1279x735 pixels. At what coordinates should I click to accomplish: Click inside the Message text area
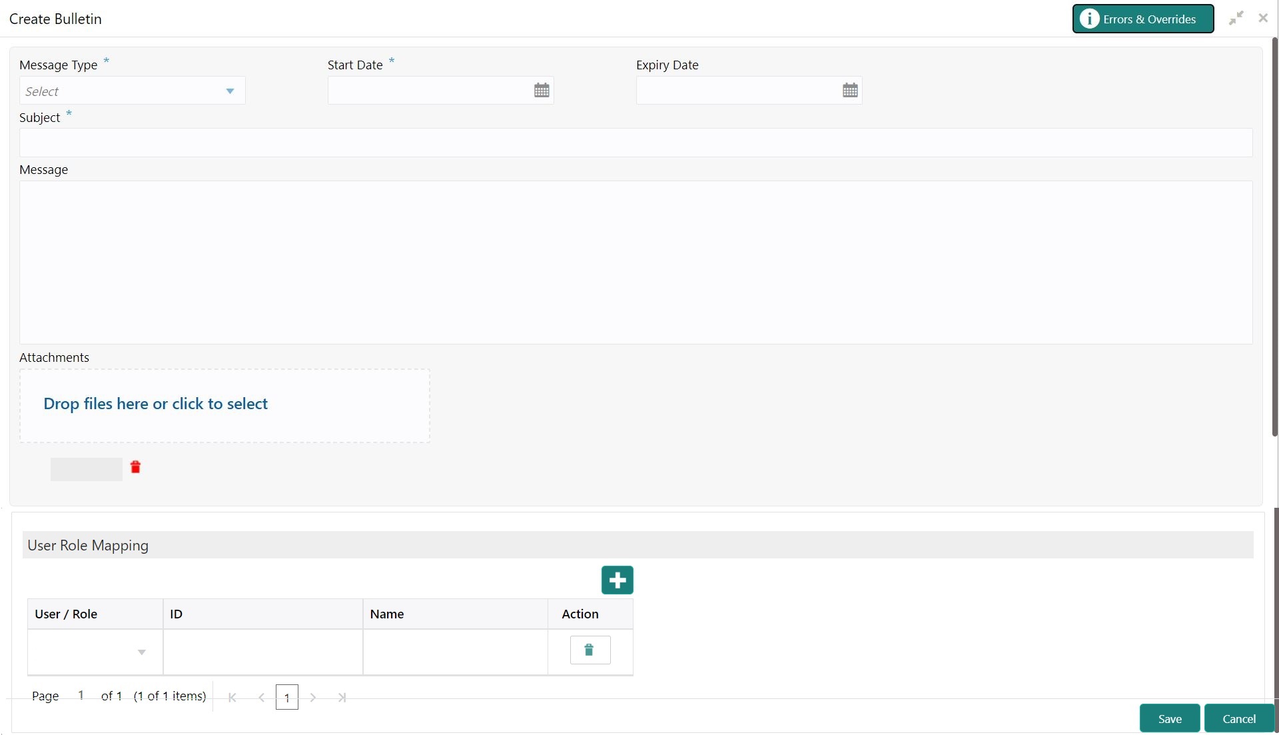(x=636, y=263)
